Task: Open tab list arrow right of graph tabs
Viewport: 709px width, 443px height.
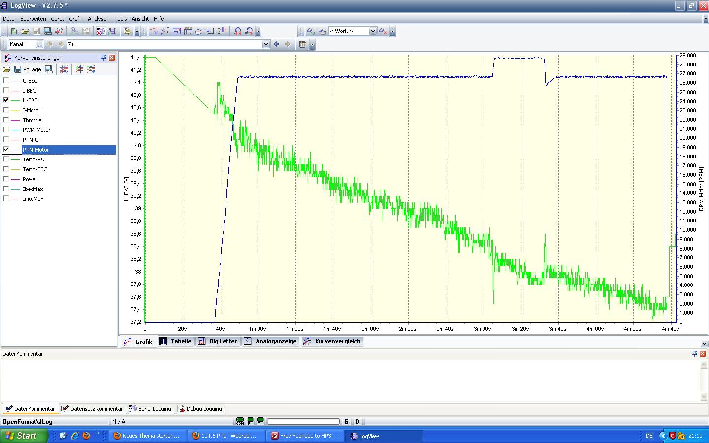Action: pyautogui.click(x=704, y=343)
